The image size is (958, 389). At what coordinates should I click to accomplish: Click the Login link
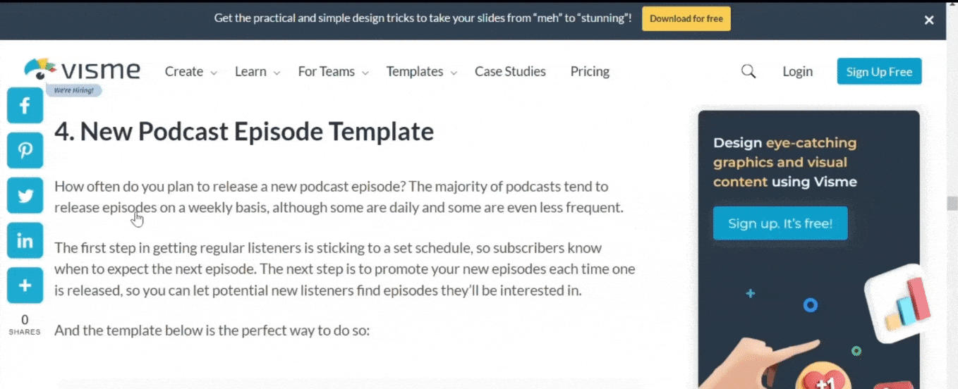coord(797,72)
